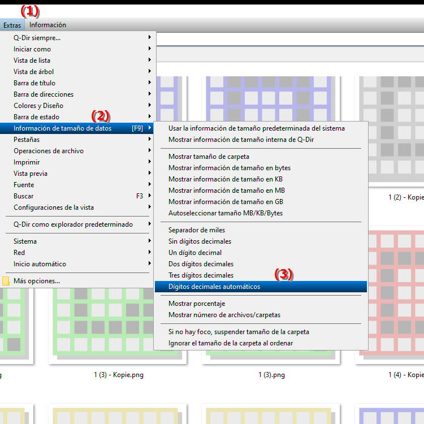This screenshot has height=424, width=424.
Task: Open Barra de estado submenu
Action: 77,117
